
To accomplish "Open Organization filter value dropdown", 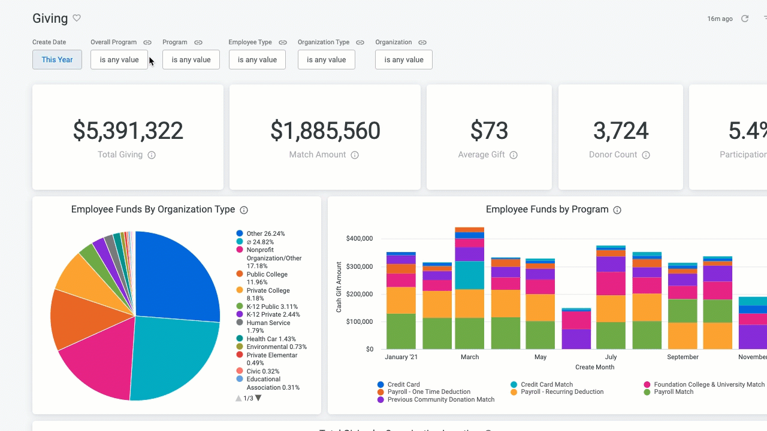I will click(x=404, y=59).
